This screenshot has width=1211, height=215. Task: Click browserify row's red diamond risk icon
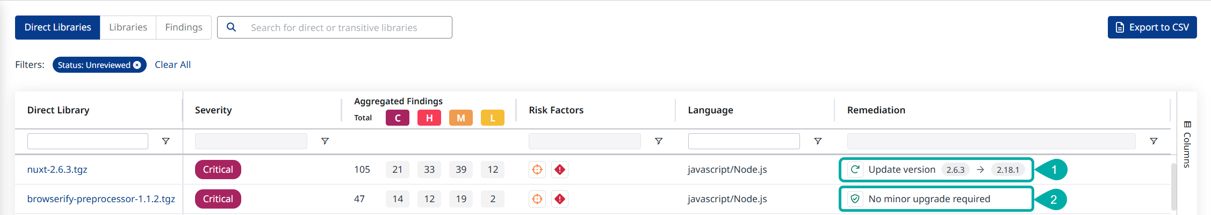coord(560,199)
